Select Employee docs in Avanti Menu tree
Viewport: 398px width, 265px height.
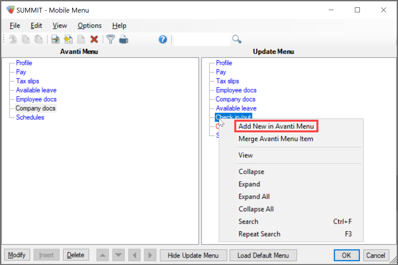[x=36, y=99]
